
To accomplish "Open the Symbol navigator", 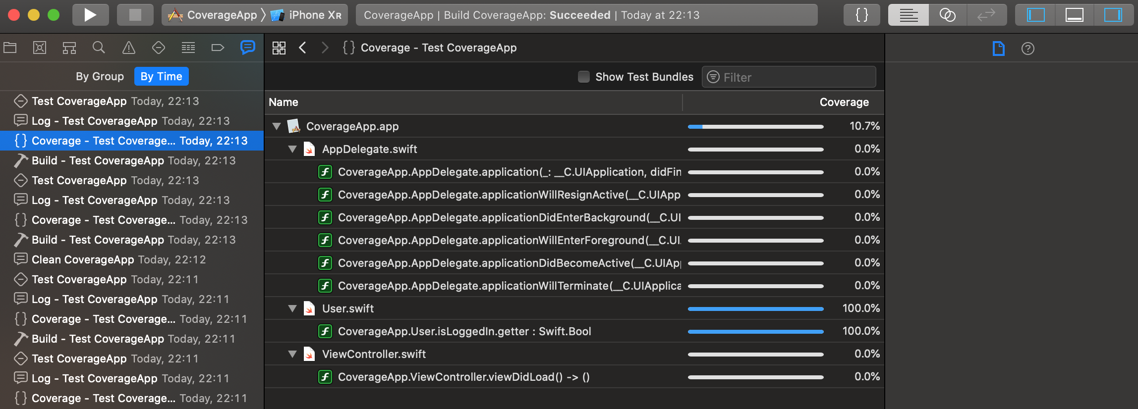I will (x=69, y=48).
